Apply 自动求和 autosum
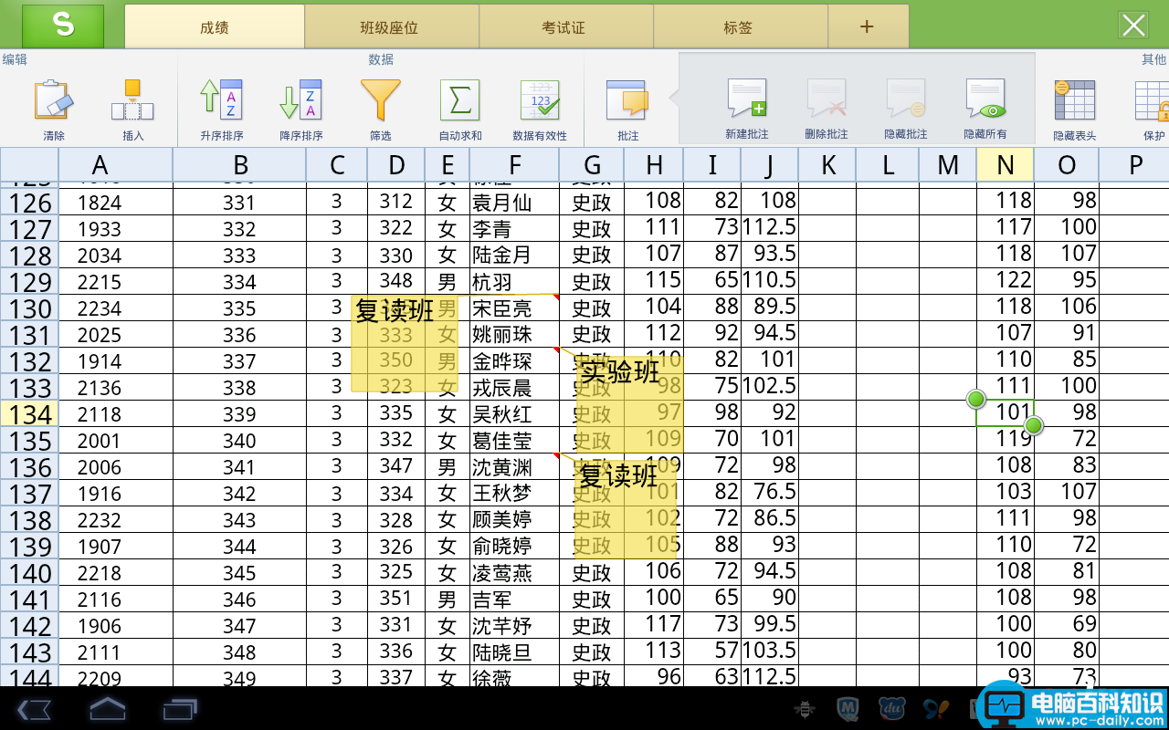 click(459, 100)
